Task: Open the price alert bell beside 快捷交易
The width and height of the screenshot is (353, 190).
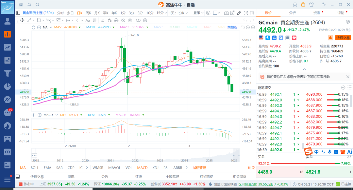Action: pos(330,38)
